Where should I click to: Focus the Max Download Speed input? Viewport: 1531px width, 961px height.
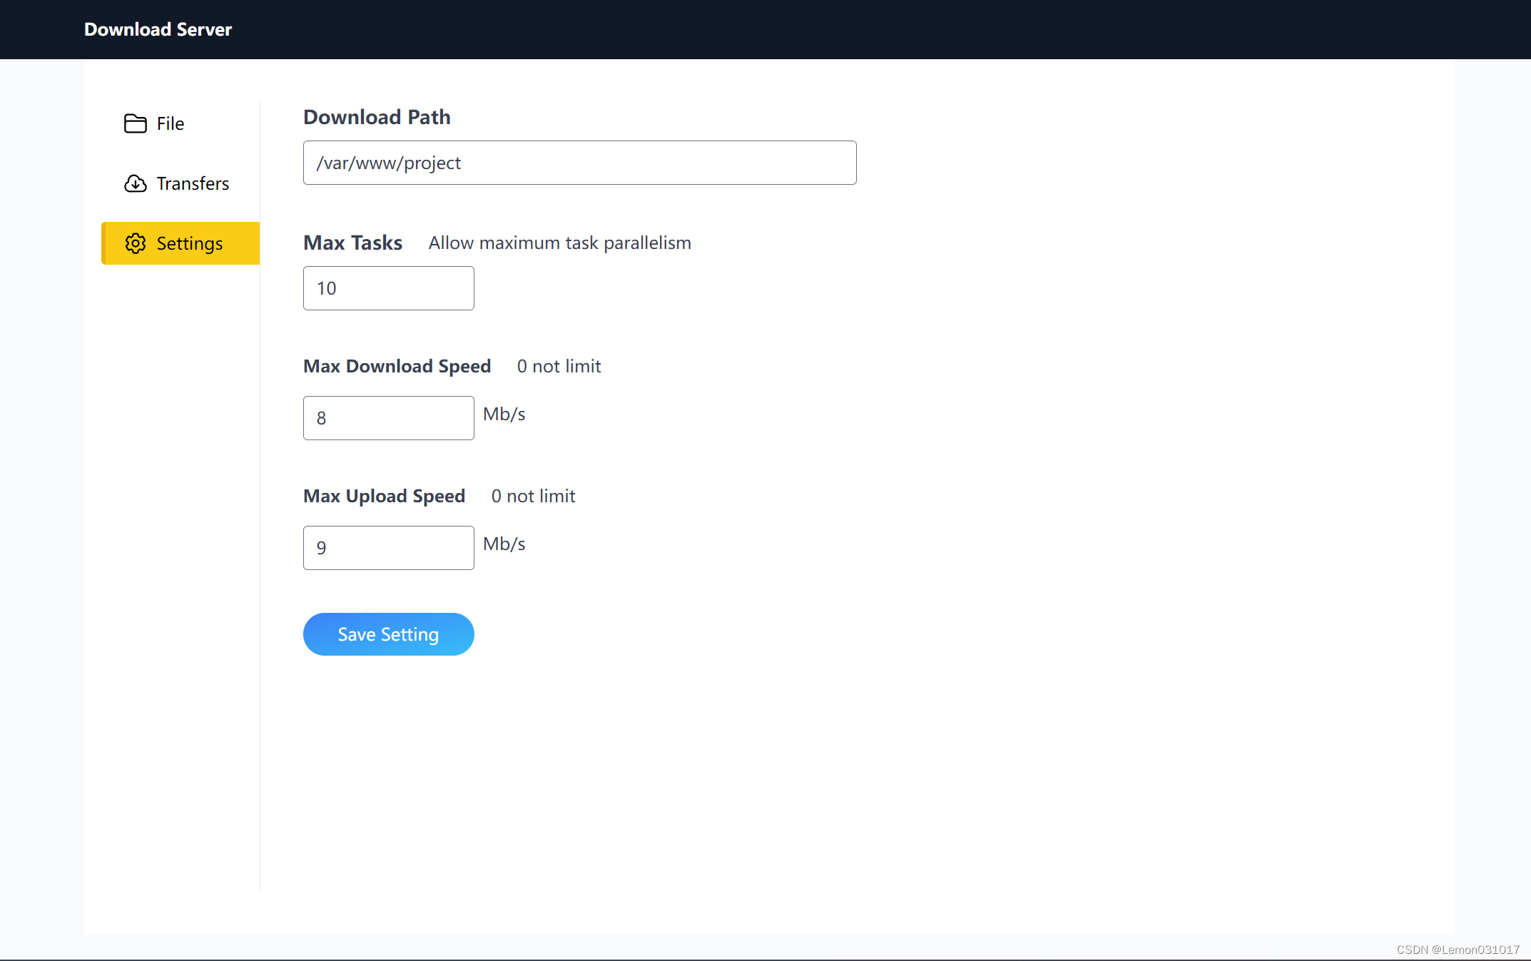click(x=388, y=418)
